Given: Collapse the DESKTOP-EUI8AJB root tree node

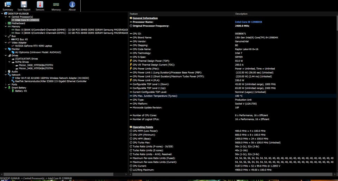Looking at the screenshot, I should click(2, 14).
